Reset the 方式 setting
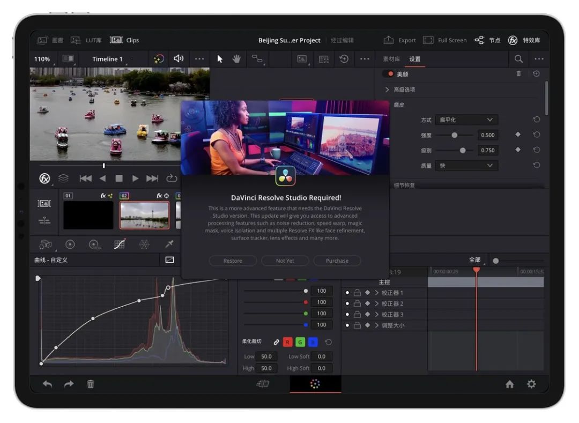 point(537,120)
